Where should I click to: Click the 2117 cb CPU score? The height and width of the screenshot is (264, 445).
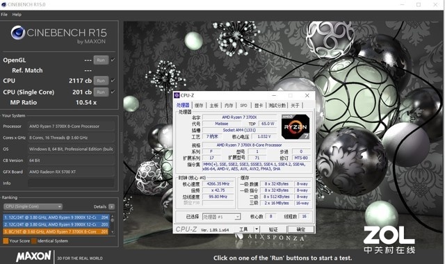tap(81, 81)
